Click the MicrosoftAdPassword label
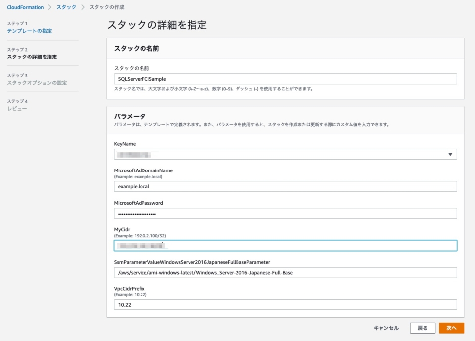 click(x=139, y=203)
